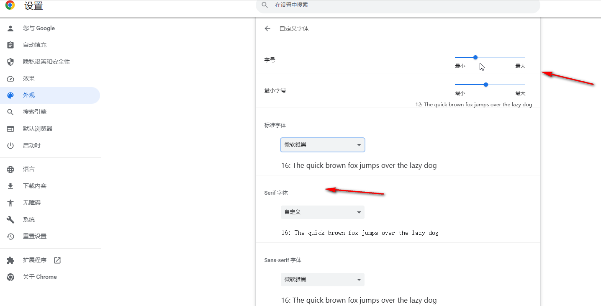The height and width of the screenshot is (306, 601).
Task: Click the clipboard icon beside 自动填充
Action: point(10,45)
